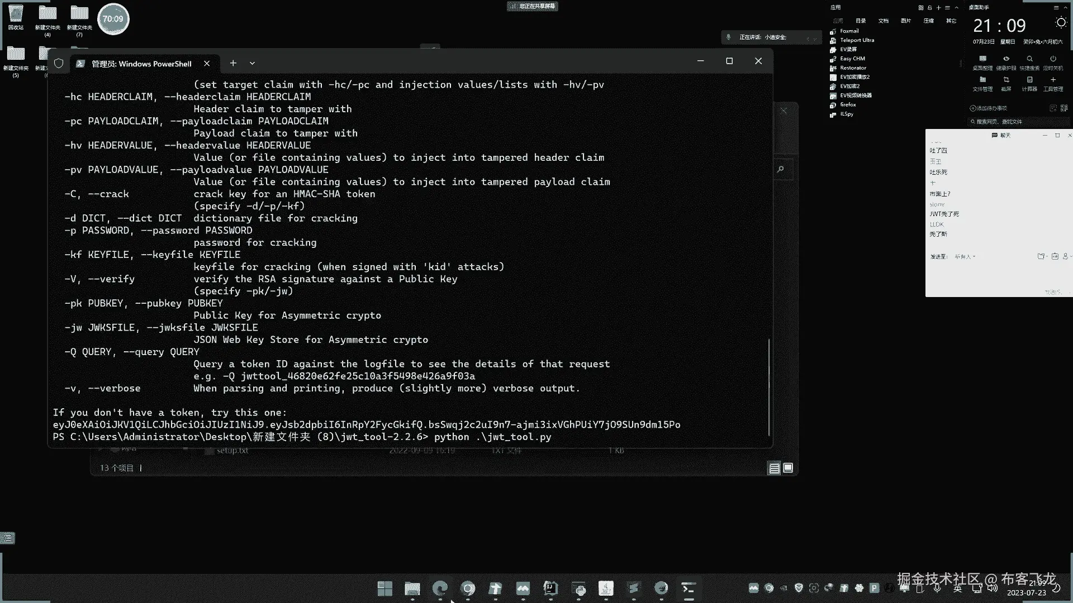1073x603 pixels.
Task: Switch to the 文档 category tab
Action: (x=883, y=21)
